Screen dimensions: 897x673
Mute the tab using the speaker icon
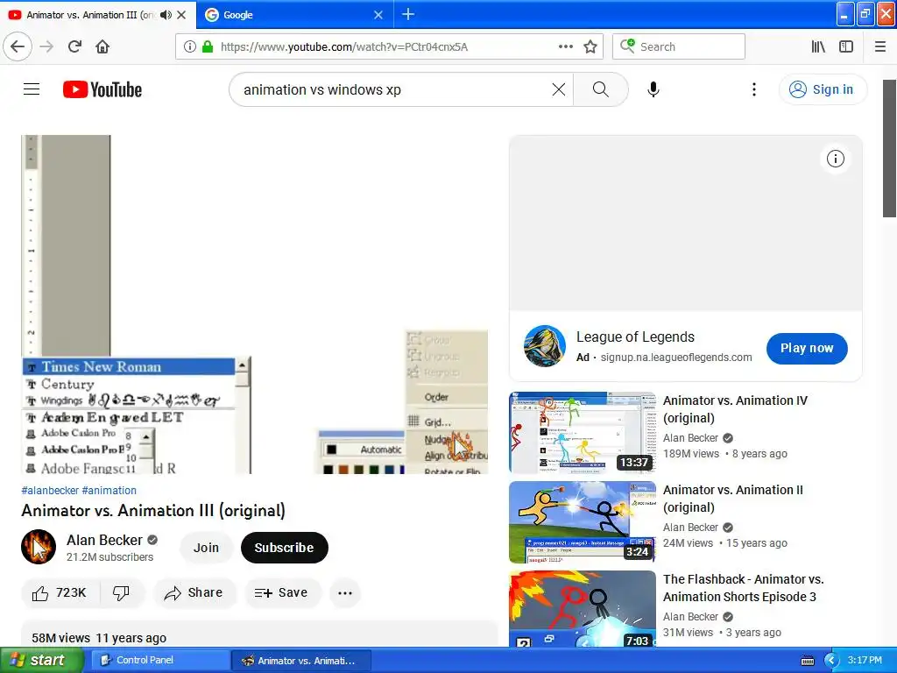[x=166, y=15]
